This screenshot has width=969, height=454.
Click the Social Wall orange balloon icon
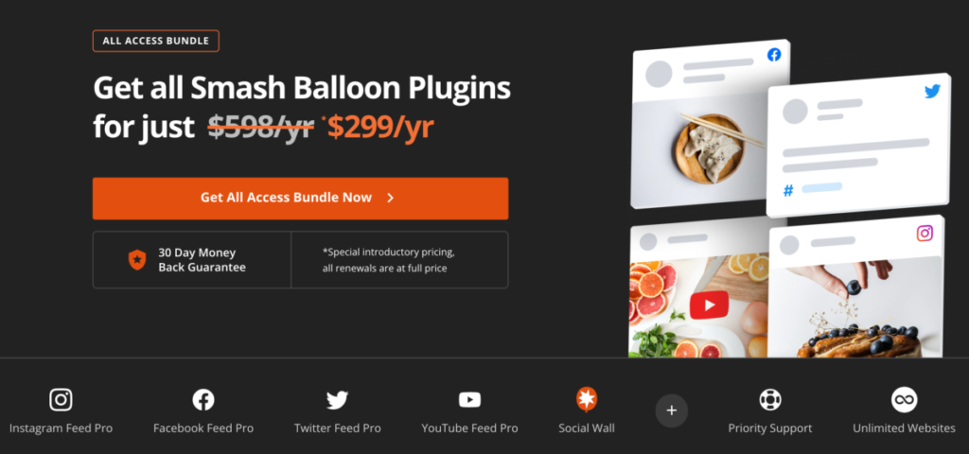pos(586,399)
